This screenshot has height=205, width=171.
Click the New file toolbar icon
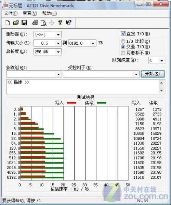tap(8, 23)
